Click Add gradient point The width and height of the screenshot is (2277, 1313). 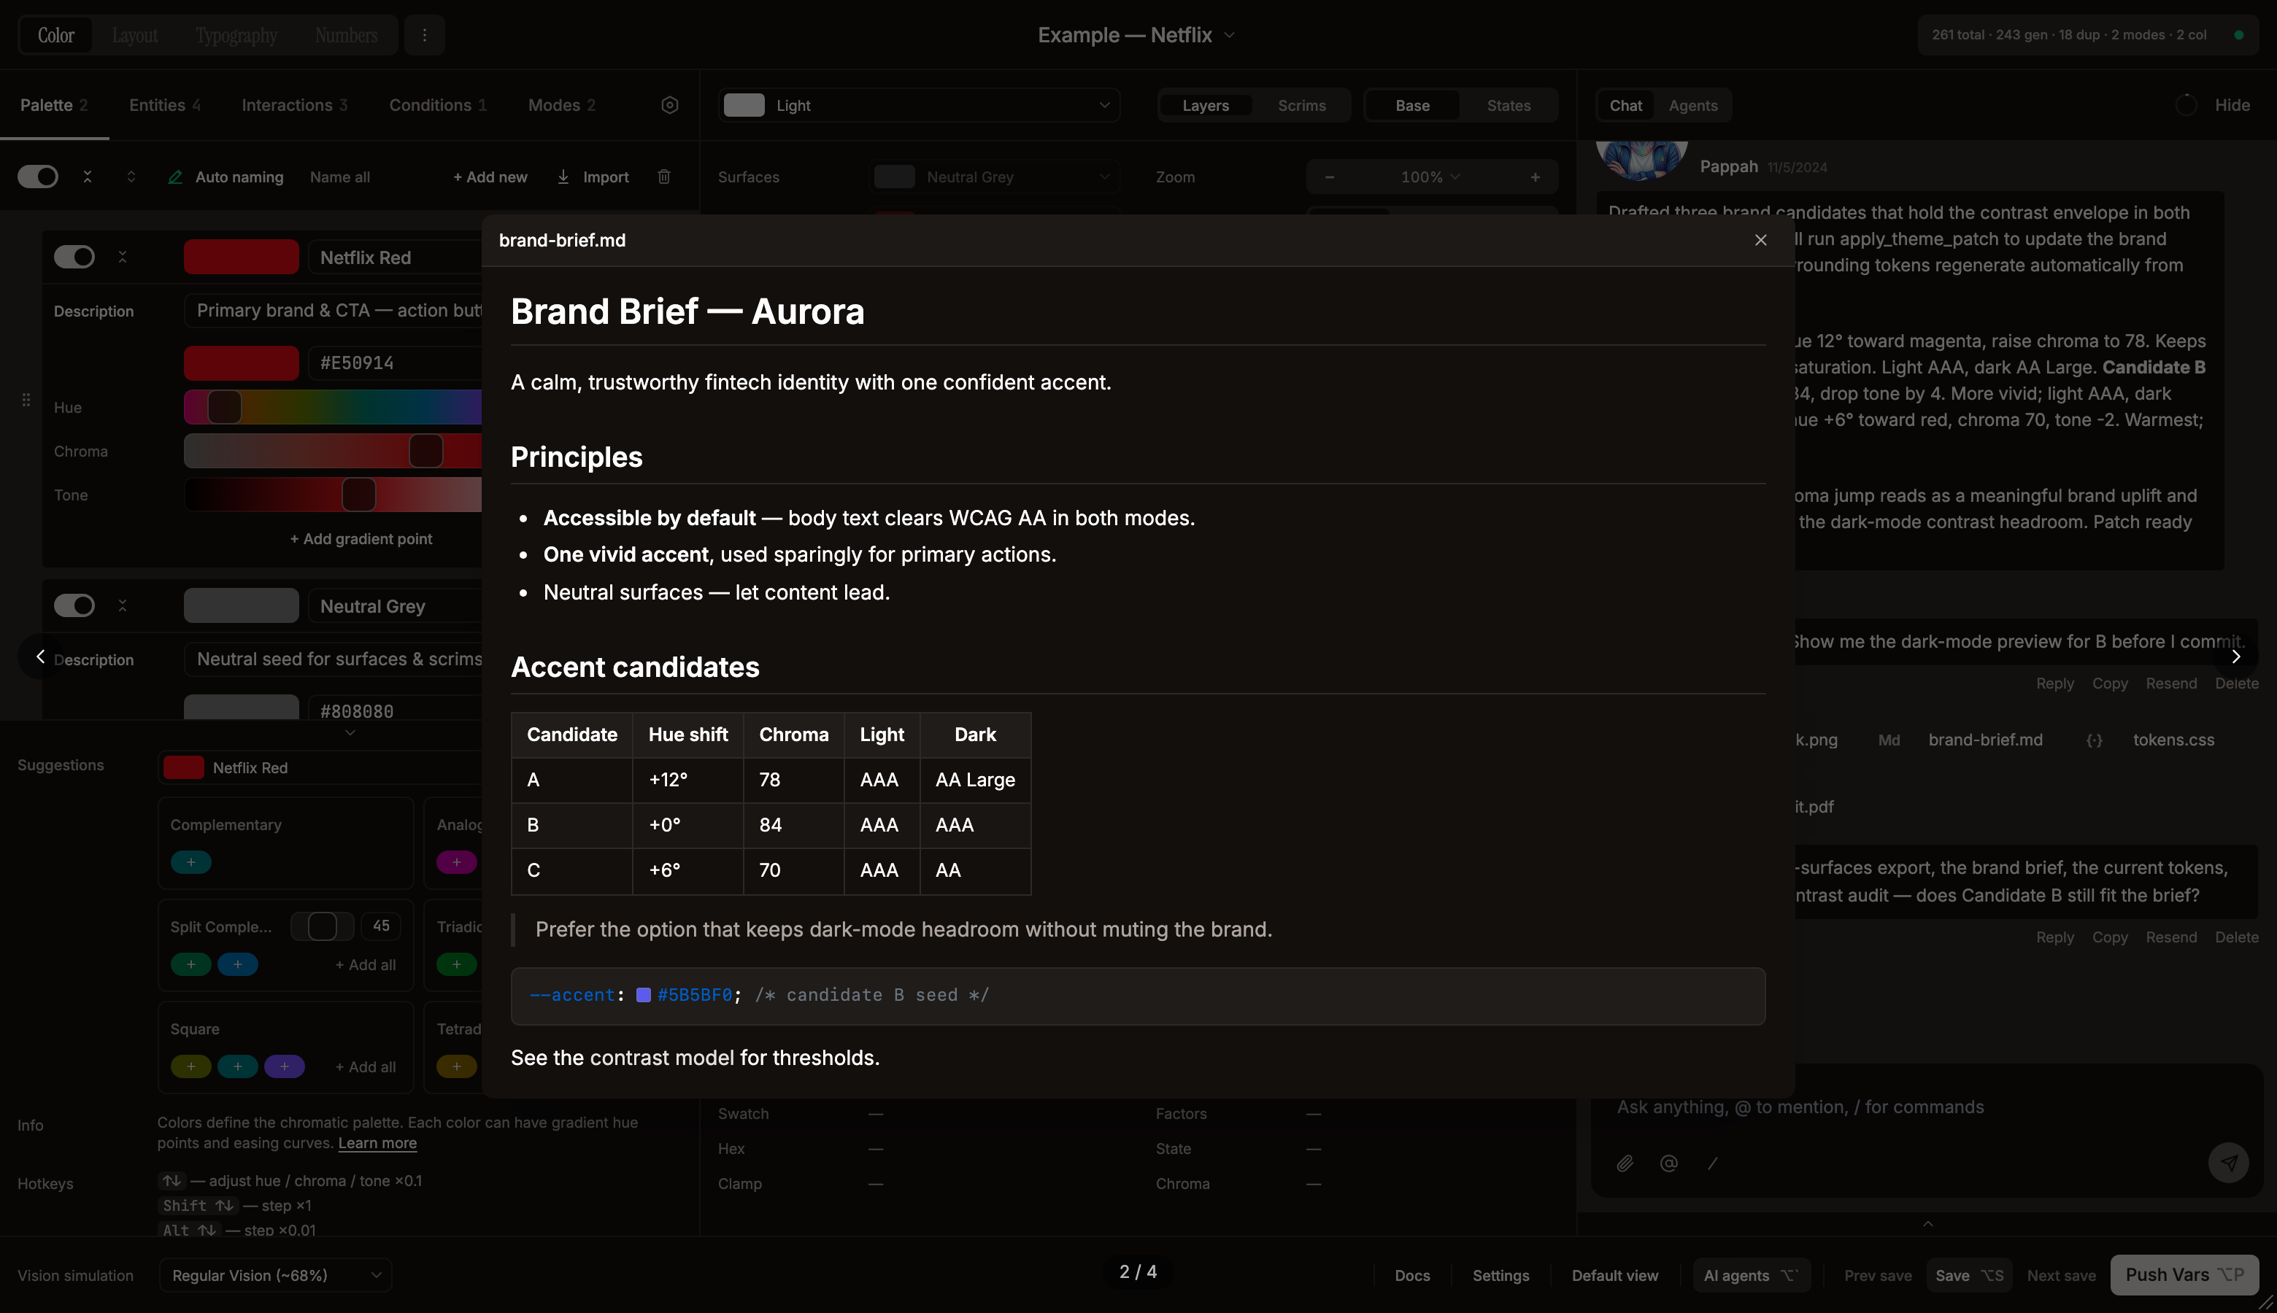coord(361,538)
